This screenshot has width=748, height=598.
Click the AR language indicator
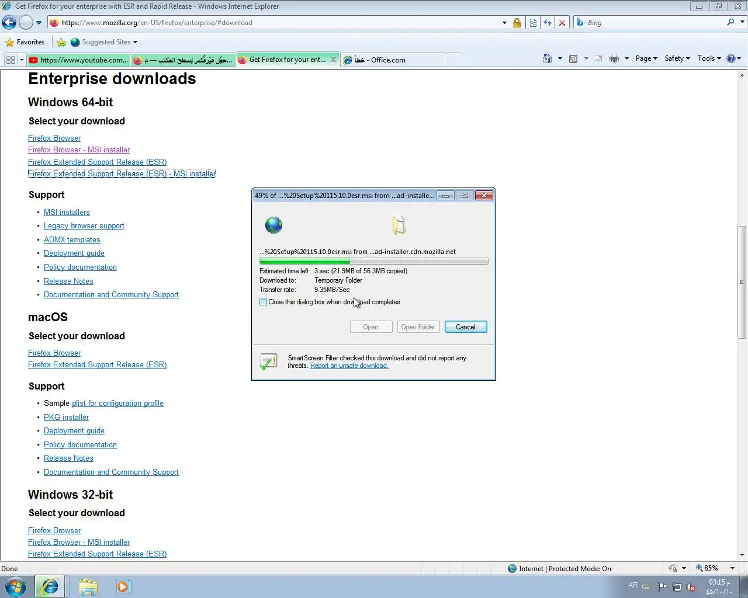tap(633, 585)
